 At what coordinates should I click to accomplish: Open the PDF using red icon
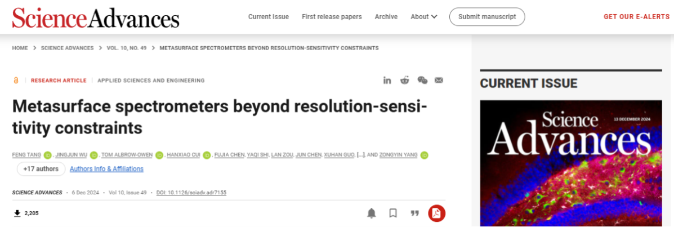pyautogui.click(x=436, y=213)
